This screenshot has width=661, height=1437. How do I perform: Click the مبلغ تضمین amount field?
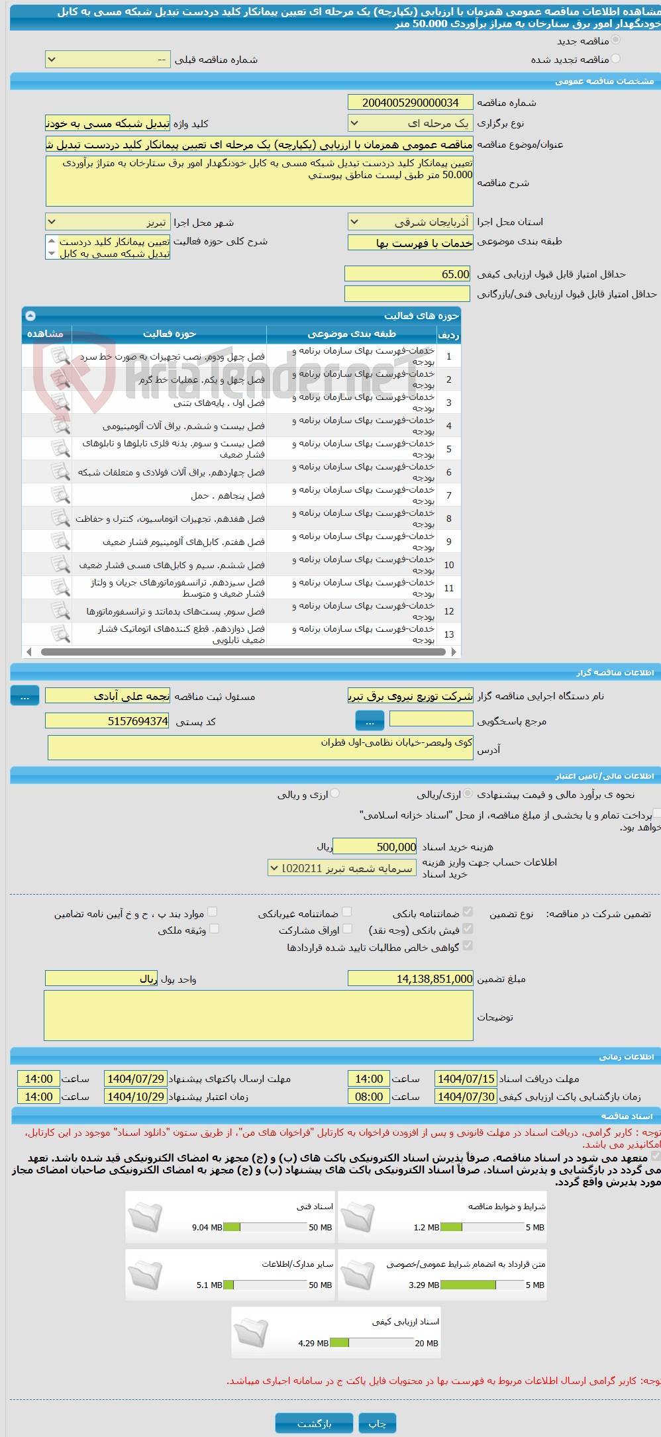pyautogui.click(x=410, y=978)
